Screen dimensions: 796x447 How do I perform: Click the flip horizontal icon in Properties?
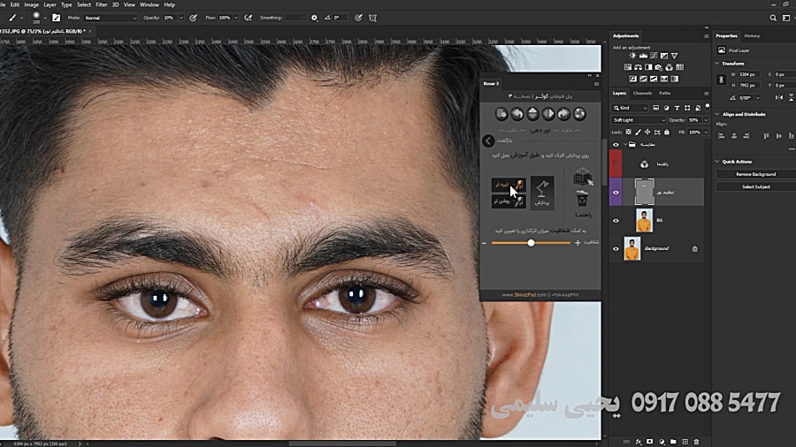coord(779,97)
